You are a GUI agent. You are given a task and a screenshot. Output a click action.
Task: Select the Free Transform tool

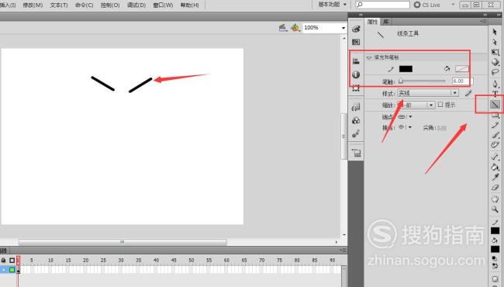(495, 53)
